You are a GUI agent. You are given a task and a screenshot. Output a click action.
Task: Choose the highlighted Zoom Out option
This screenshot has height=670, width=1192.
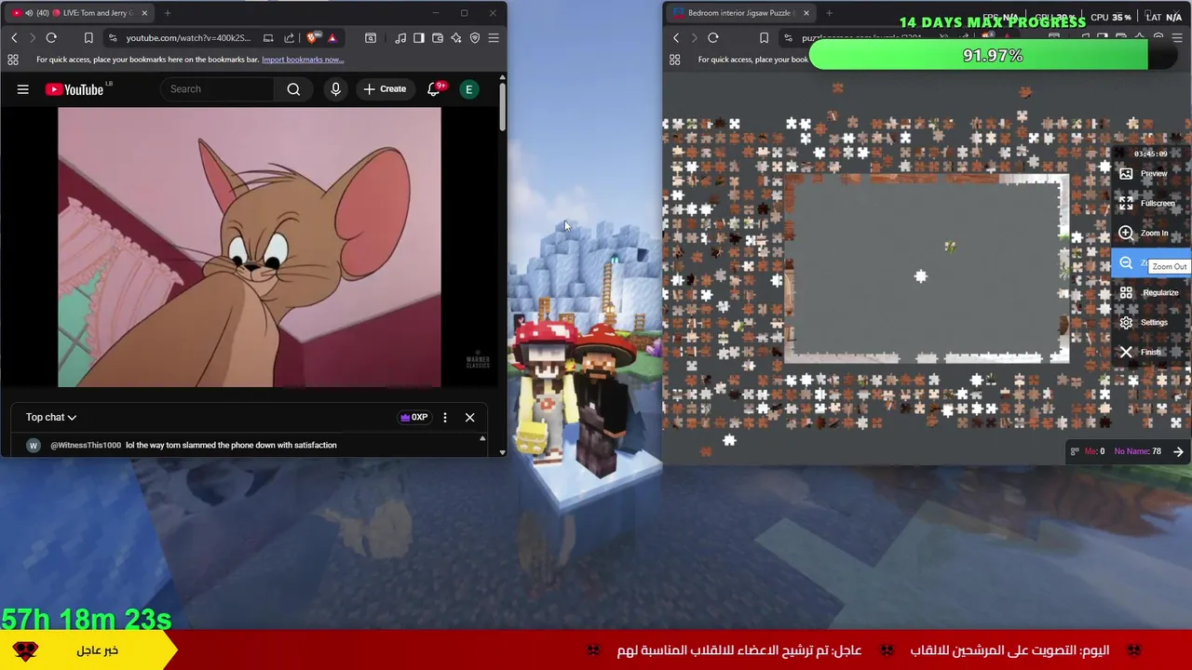[x=1150, y=263]
